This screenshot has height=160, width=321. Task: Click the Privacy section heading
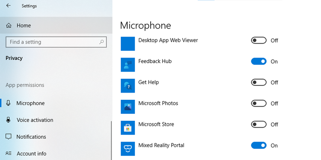(x=14, y=58)
